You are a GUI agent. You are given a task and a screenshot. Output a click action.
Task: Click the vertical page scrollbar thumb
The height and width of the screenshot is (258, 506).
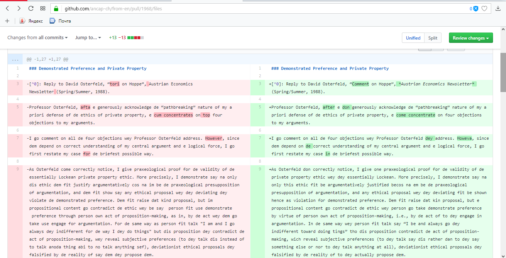pyautogui.click(x=503, y=72)
